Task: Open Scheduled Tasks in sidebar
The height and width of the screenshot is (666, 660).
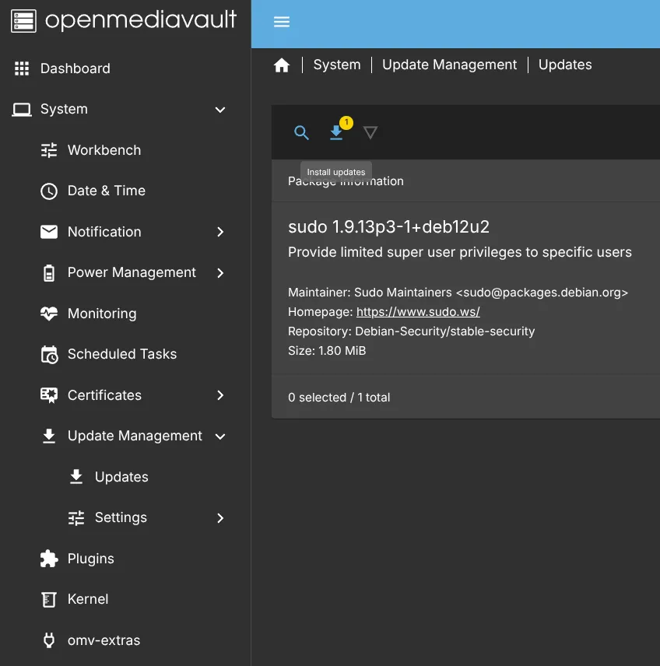Action: tap(121, 354)
